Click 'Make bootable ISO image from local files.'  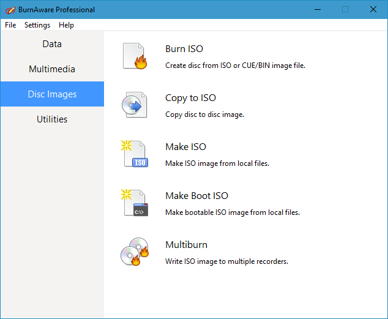point(233,212)
